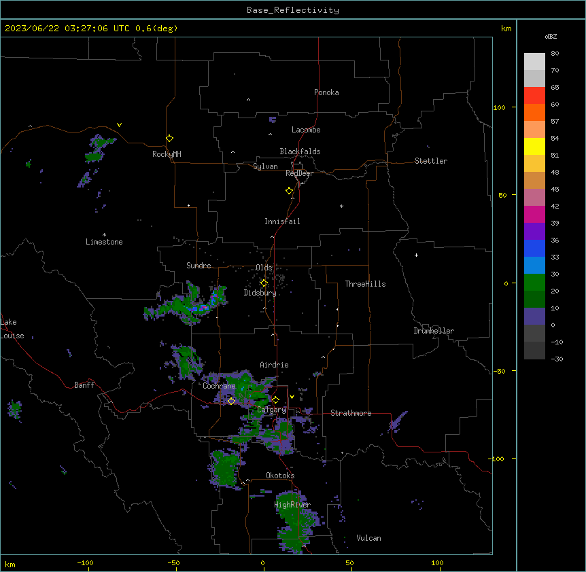The width and height of the screenshot is (586, 572).
Task: Select the -50 tick label on right axis
Action: click(x=499, y=371)
